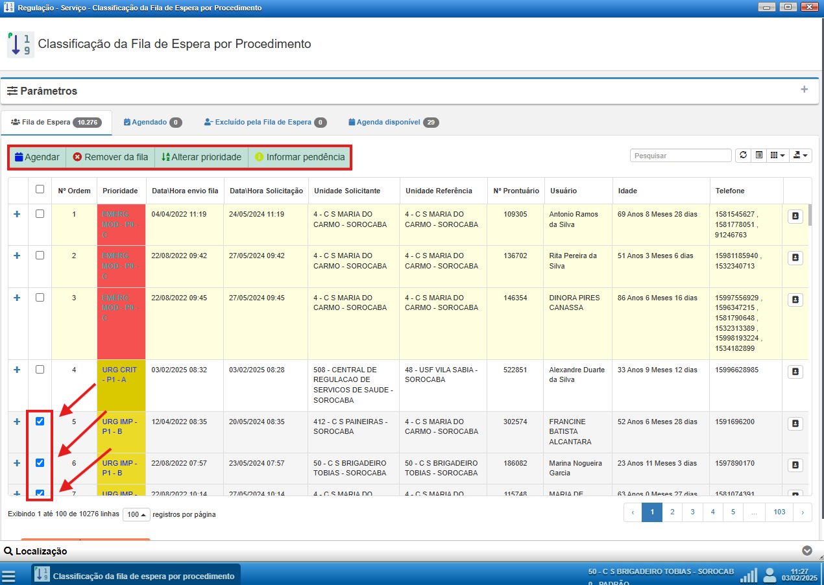Click the signal strength icon in taskbar

[749, 575]
